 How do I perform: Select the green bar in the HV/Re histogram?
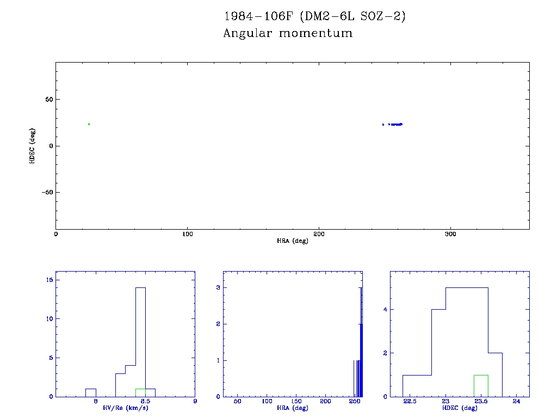coord(140,392)
